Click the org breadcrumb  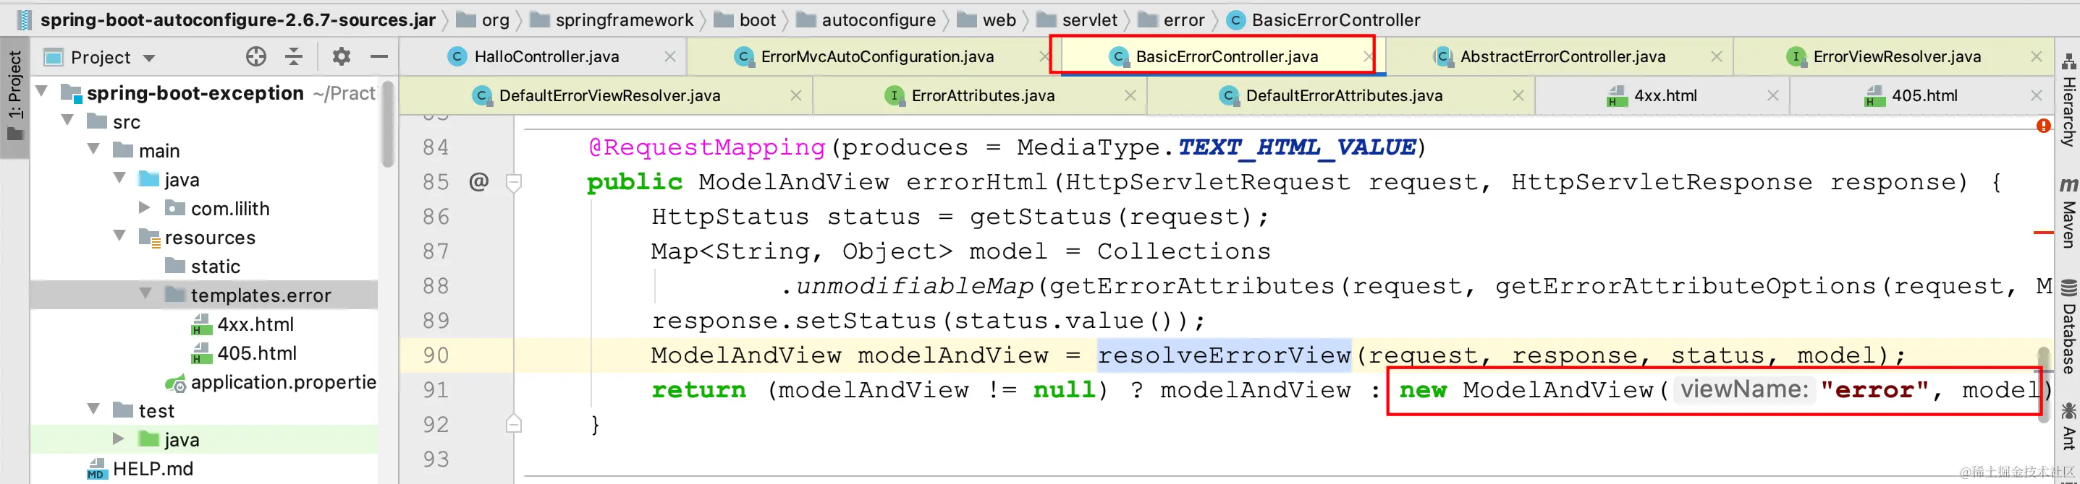483,20
